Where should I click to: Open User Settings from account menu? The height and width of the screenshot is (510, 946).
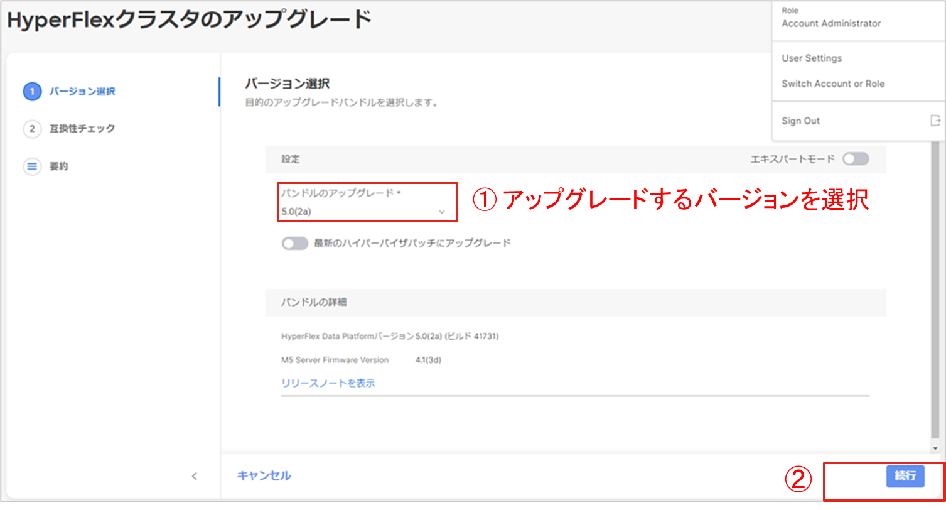(812, 58)
